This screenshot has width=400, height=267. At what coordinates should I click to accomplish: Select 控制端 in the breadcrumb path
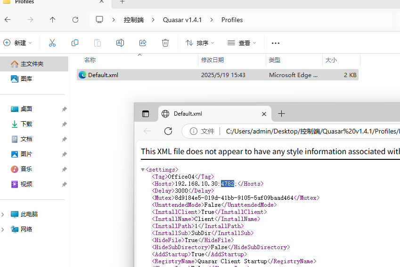(134, 20)
